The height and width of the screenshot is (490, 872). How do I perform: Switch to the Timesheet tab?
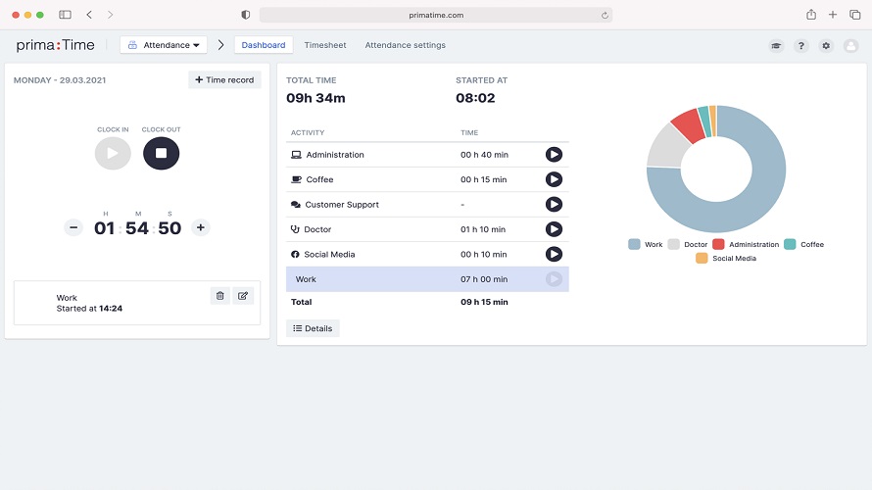pos(324,45)
